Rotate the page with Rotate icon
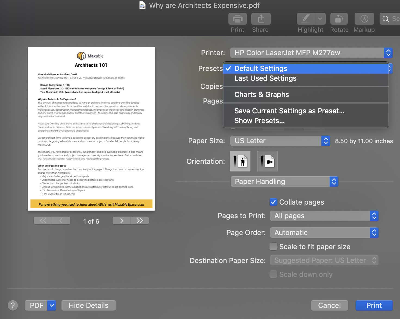400x319 pixels. coord(339,19)
